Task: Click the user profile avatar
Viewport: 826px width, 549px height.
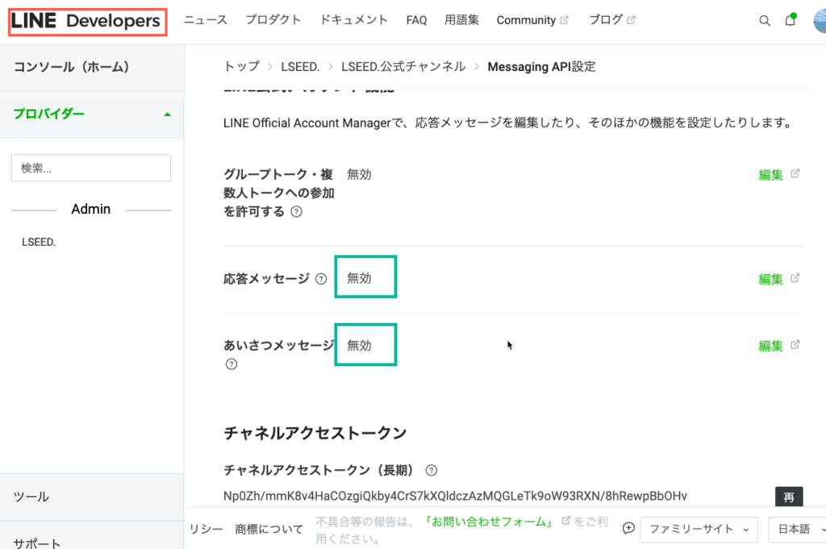Action: [x=820, y=21]
